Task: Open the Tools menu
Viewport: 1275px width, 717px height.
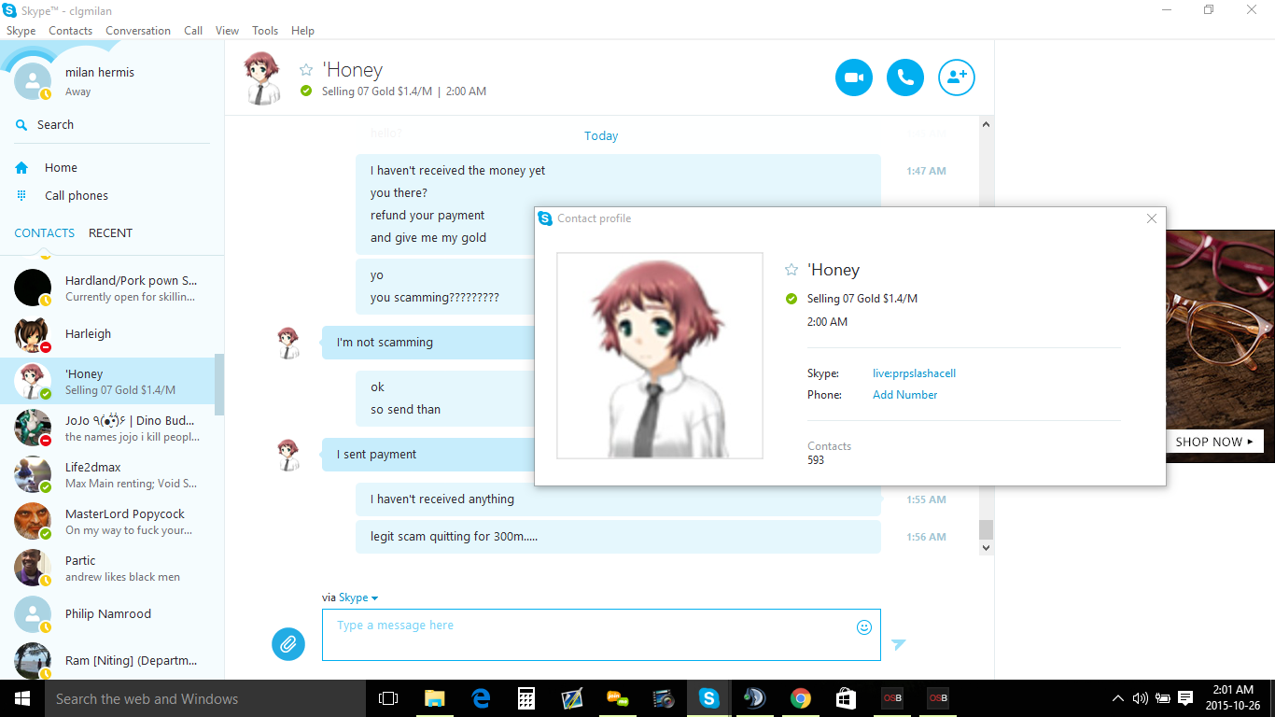Action: click(x=265, y=31)
